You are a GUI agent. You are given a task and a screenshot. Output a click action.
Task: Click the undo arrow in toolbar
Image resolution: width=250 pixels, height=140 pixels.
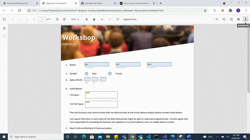tap(102, 19)
